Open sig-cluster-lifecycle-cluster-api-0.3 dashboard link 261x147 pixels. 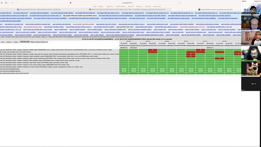[x=108, y=13]
